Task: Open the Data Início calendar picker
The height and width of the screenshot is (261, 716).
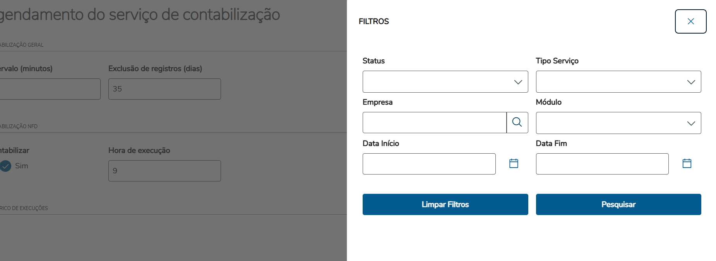Action: click(514, 163)
